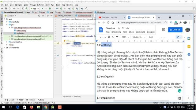Hide the Project panel with the minus icon
The height and width of the screenshot is (110, 196).
pos(51,16)
